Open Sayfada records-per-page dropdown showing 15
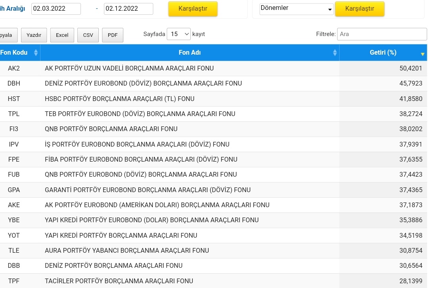This screenshot has height=288, width=428. point(179,34)
